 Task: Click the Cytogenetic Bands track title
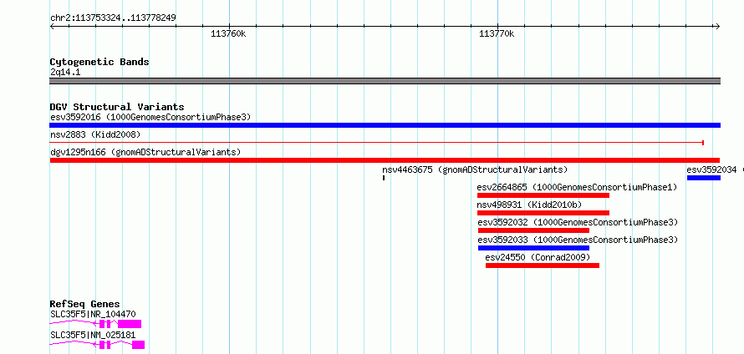pos(99,62)
